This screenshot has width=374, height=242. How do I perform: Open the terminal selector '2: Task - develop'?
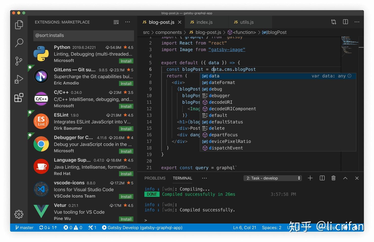click(x=273, y=178)
